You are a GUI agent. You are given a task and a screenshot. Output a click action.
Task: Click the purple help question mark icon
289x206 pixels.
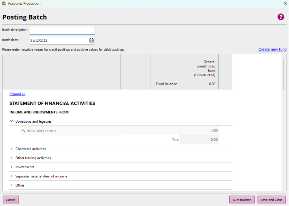tap(281, 17)
